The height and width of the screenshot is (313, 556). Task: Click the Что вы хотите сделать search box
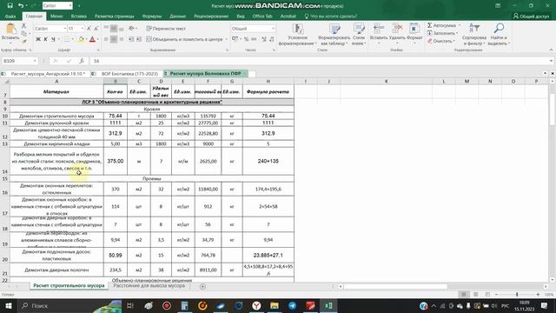point(330,17)
